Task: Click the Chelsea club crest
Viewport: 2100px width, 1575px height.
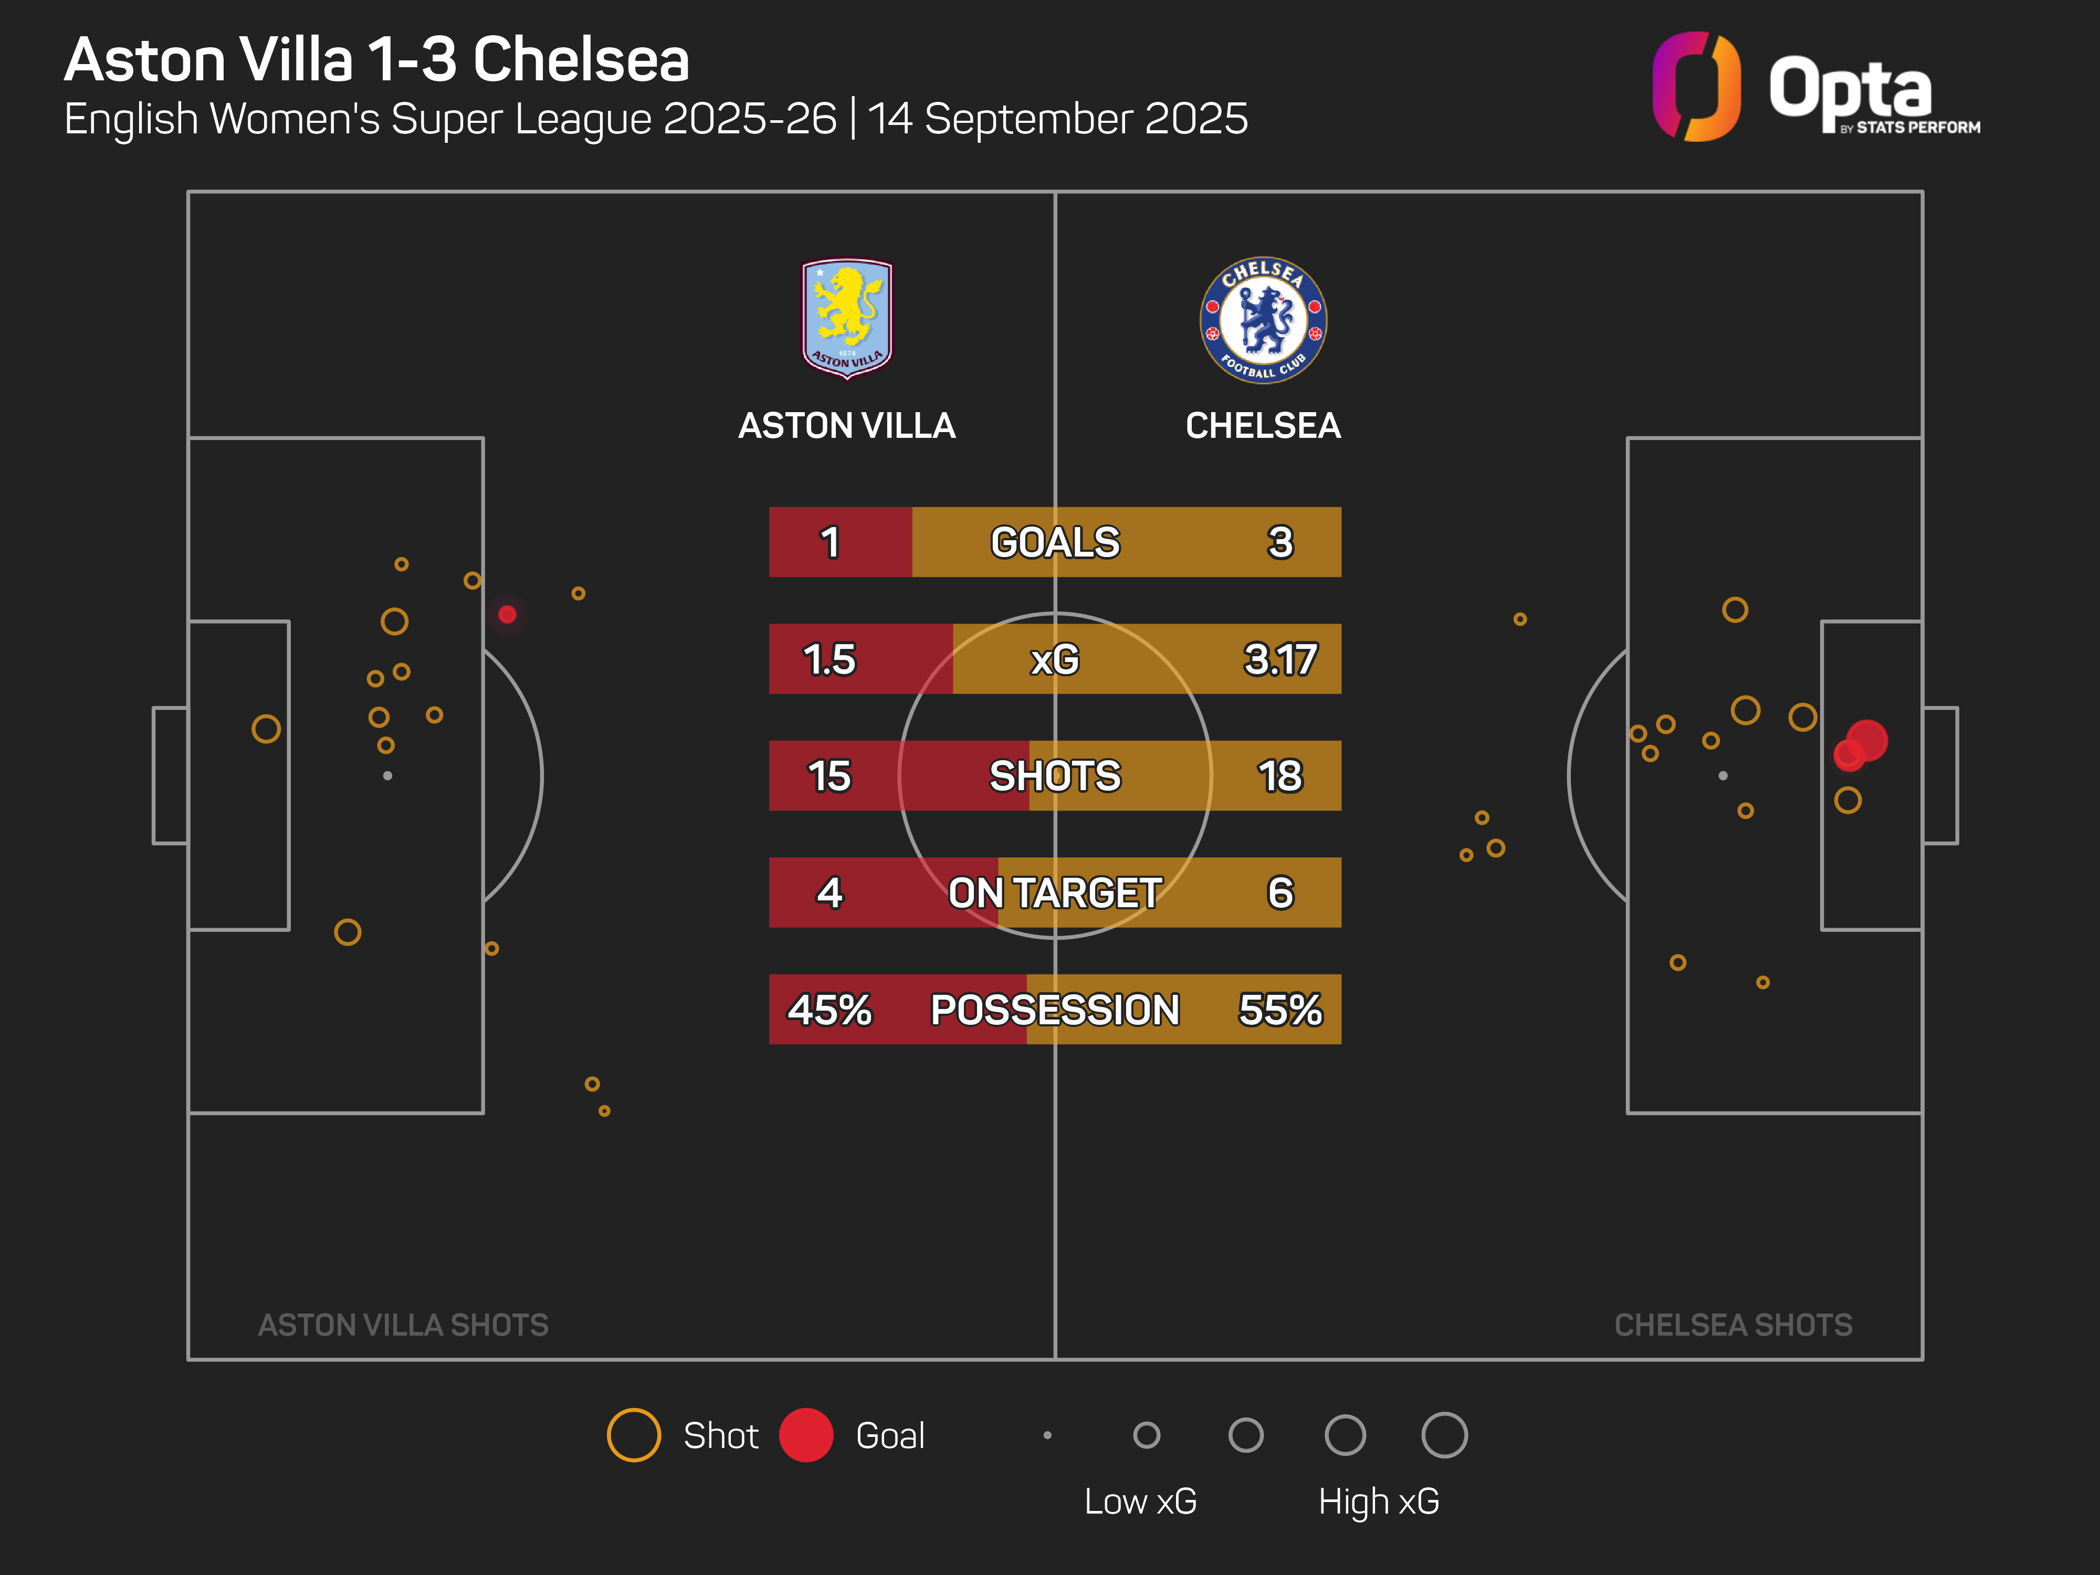Action: (1263, 320)
